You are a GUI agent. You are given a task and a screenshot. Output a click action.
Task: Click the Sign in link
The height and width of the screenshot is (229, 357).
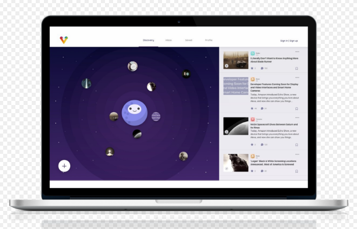point(284,41)
